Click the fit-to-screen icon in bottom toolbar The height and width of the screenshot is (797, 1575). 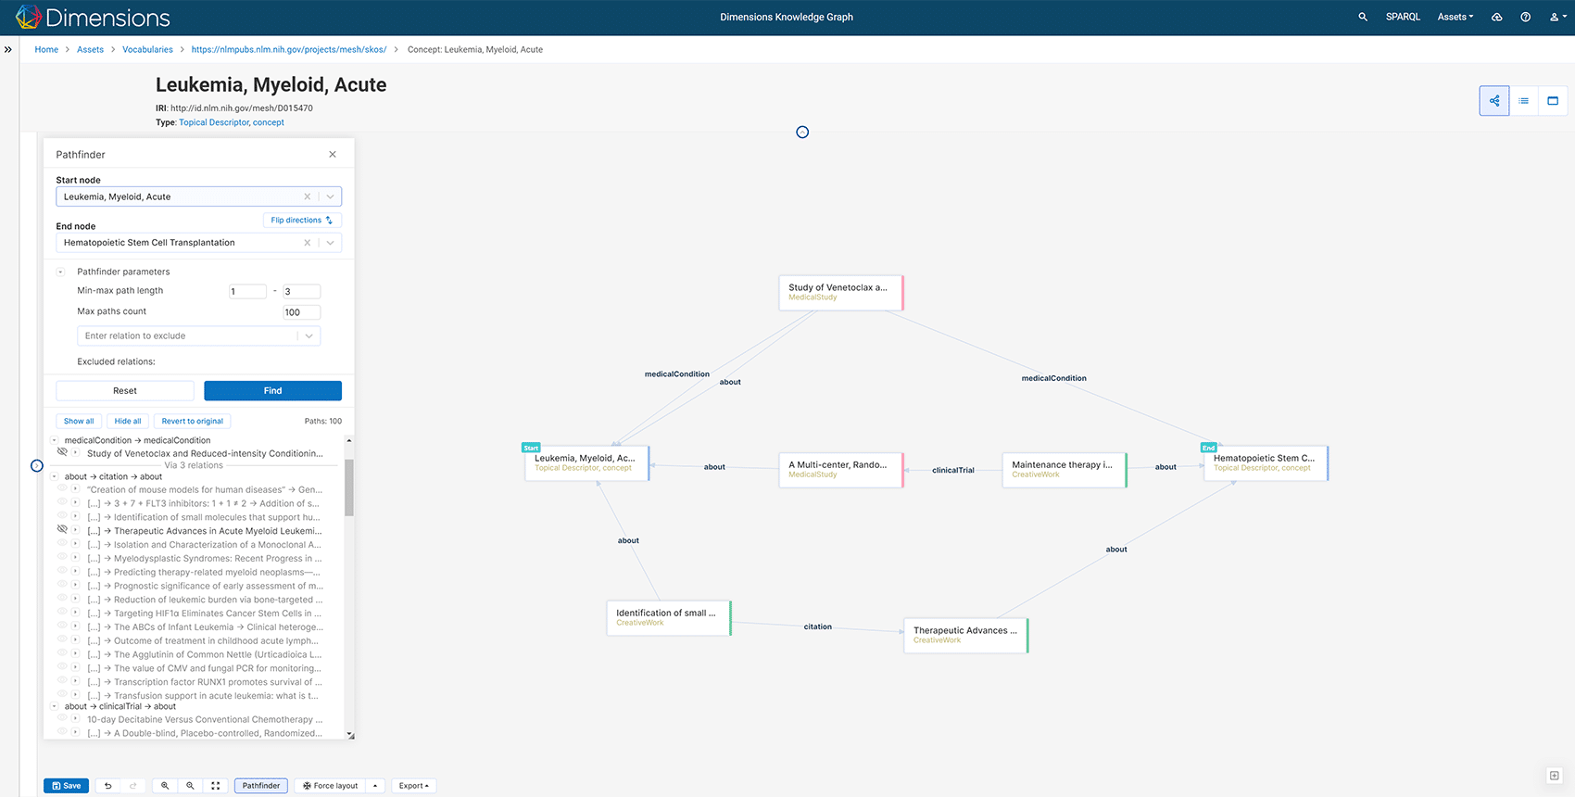pos(216,786)
